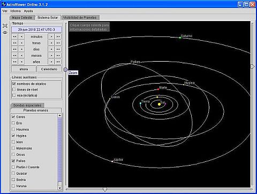Viewport: 257px width, 194px height.
Task: Select the Júpiter planet dot
Action: [x=112, y=161]
